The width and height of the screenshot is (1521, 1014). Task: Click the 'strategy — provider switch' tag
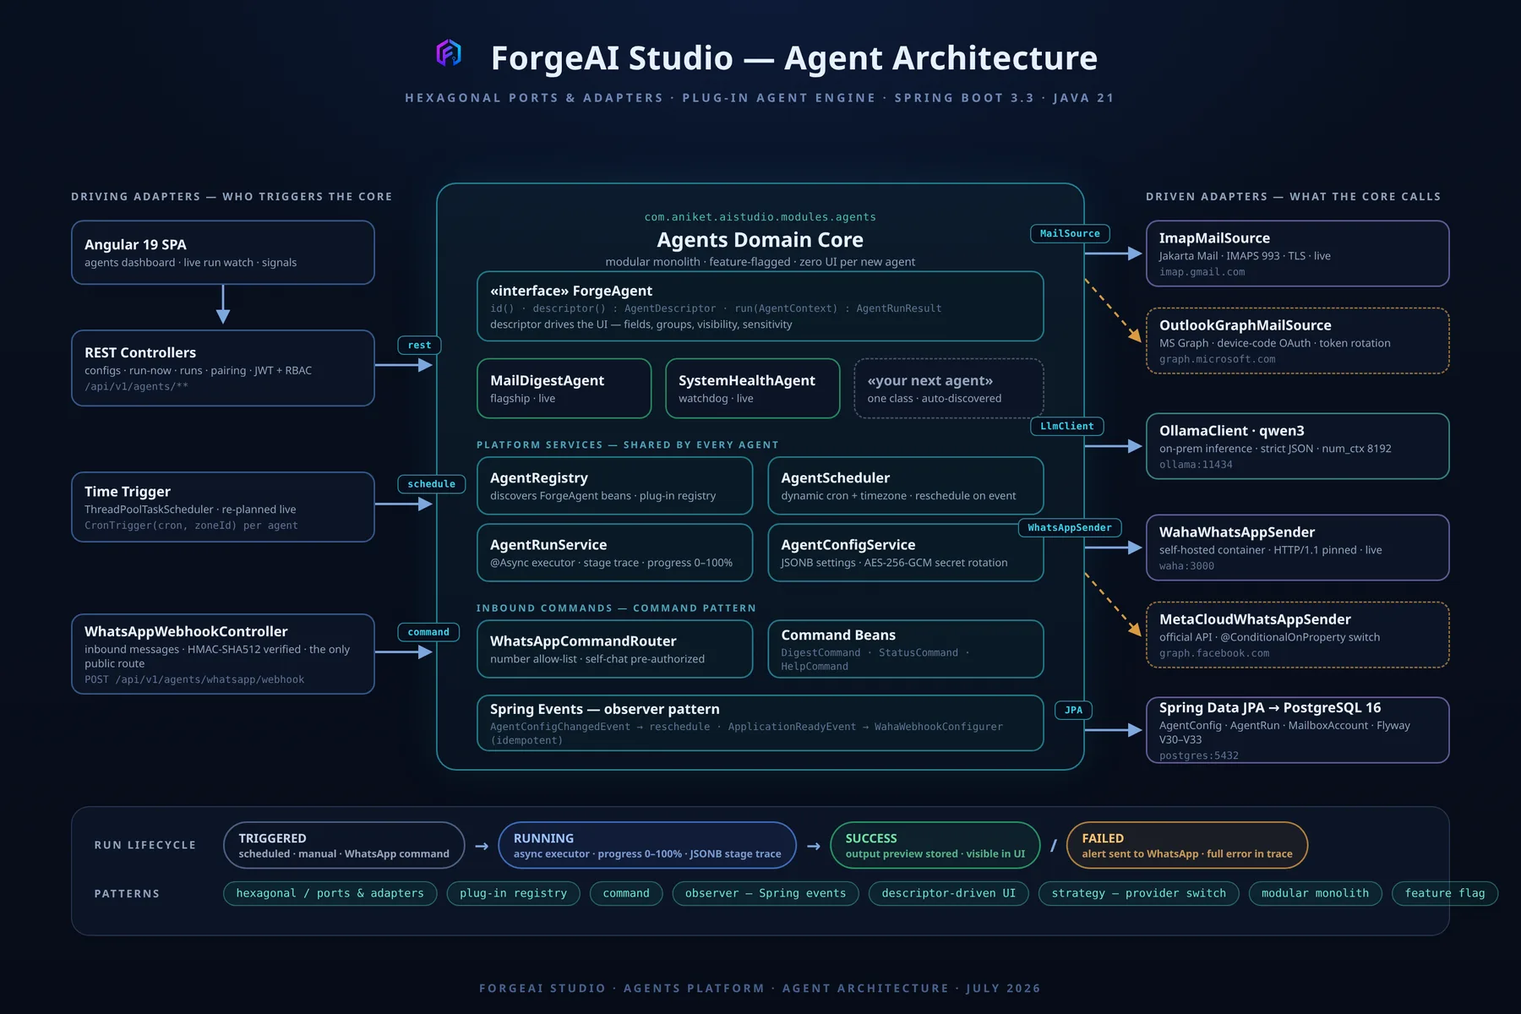tap(1139, 893)
